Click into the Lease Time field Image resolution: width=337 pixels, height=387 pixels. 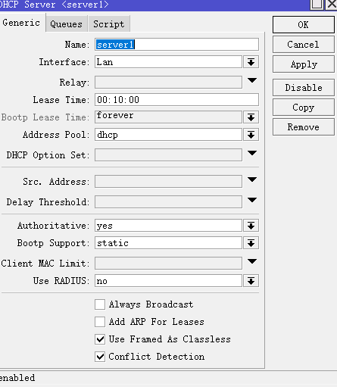coord(176,100)
